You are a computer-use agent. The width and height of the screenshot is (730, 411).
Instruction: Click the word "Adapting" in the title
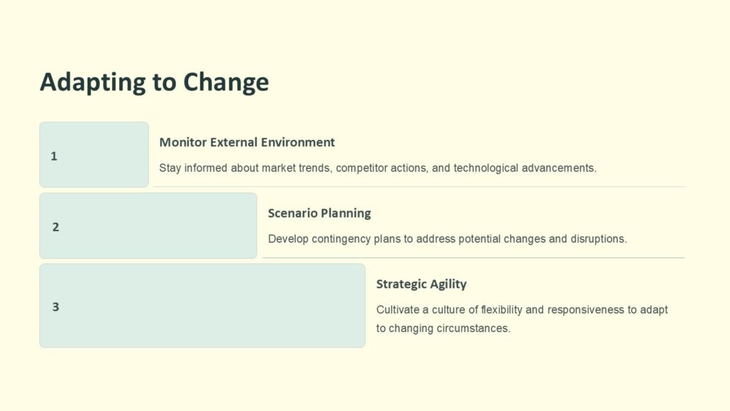pyautogui.click(x=92, y=82)
